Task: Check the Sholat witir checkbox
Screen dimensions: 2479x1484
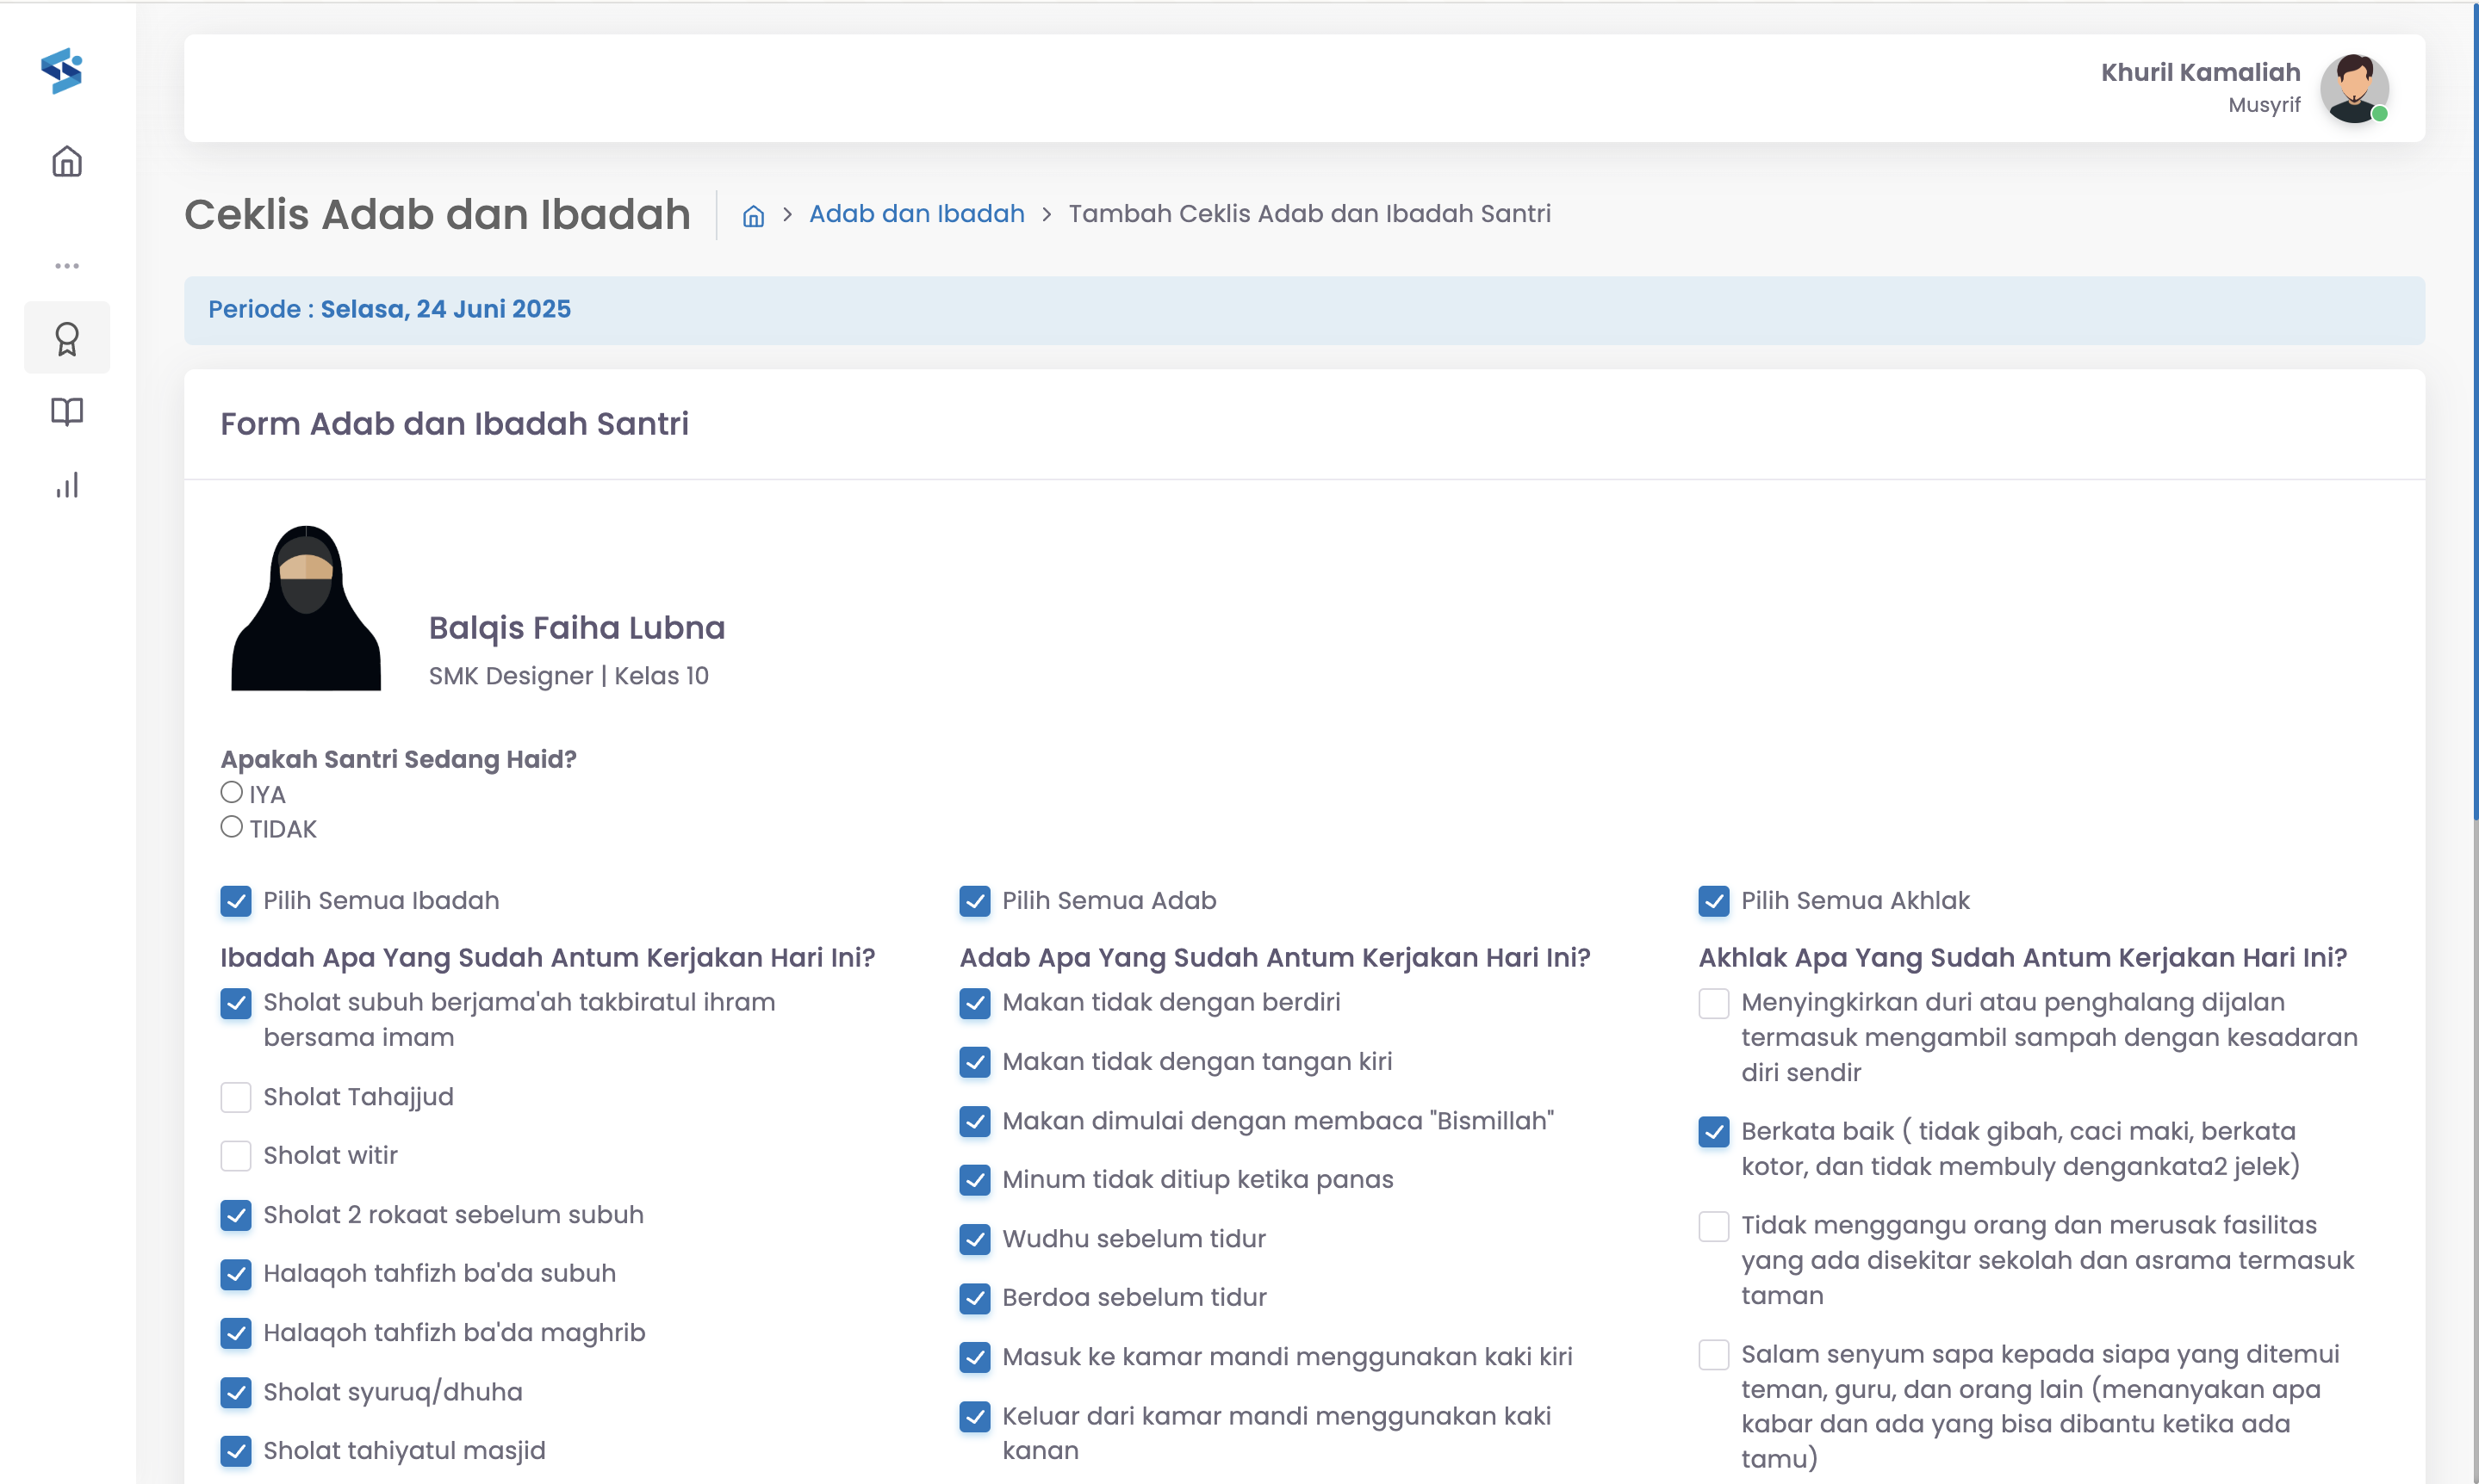Action: (x=236, y=1156)
